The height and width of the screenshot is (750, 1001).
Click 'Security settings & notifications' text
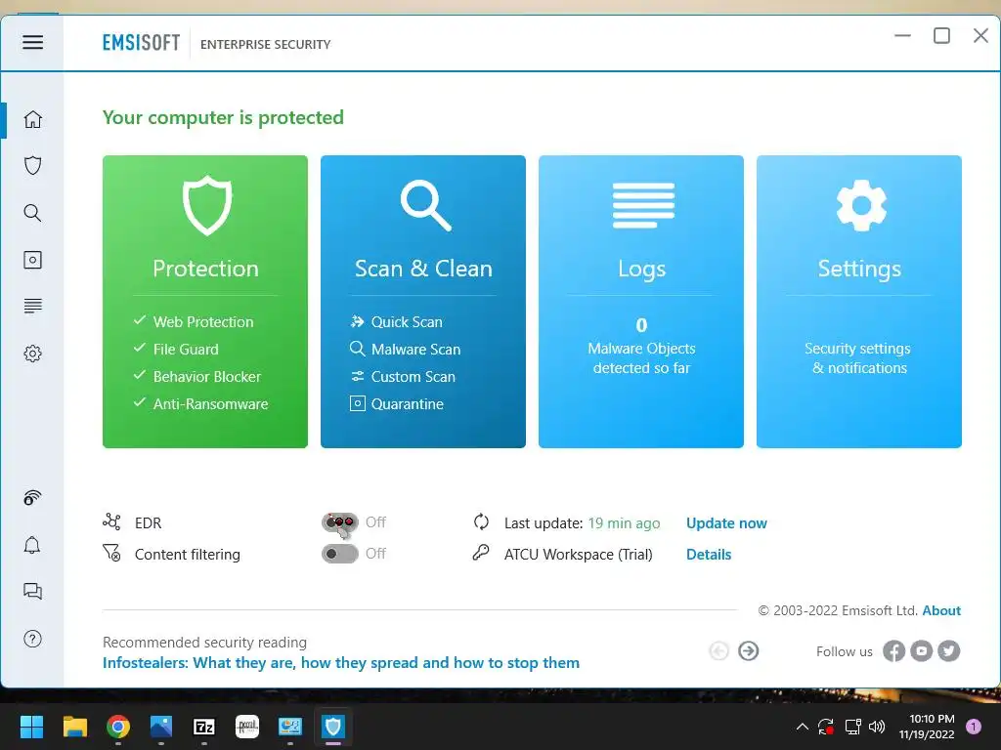pyautogui.click(x=858, y=357)
